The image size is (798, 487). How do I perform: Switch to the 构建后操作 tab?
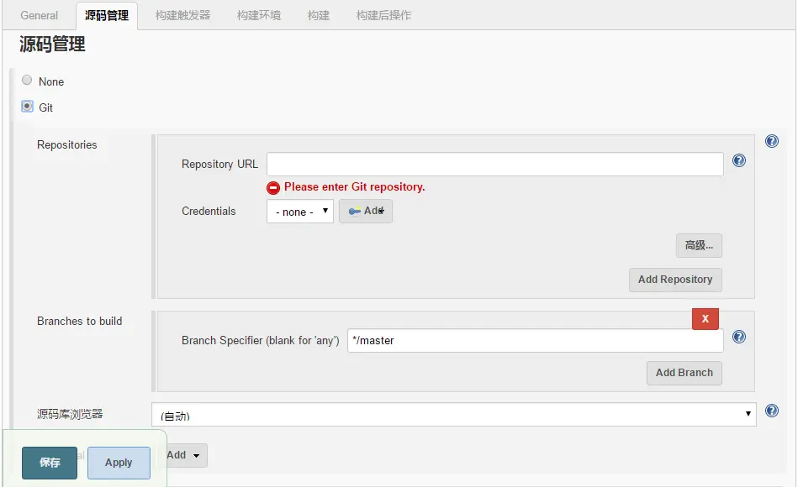383,15
